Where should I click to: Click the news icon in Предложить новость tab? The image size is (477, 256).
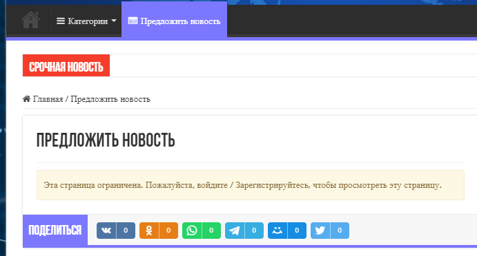133,21
